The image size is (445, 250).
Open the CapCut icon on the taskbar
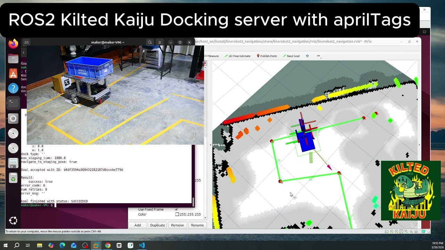click(x=119, y=245)
